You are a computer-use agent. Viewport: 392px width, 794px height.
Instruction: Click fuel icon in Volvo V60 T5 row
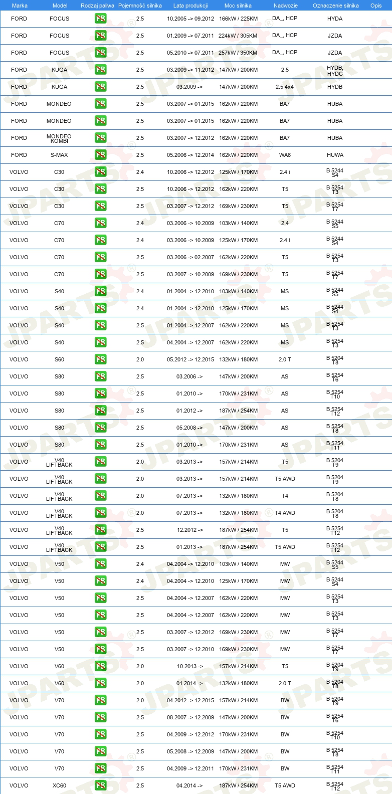(x=100, y=666)
